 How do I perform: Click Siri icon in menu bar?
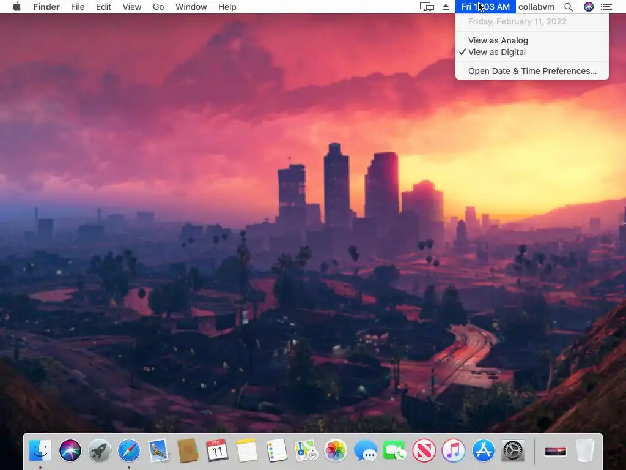pyautogui.click(x=589, y=7)
